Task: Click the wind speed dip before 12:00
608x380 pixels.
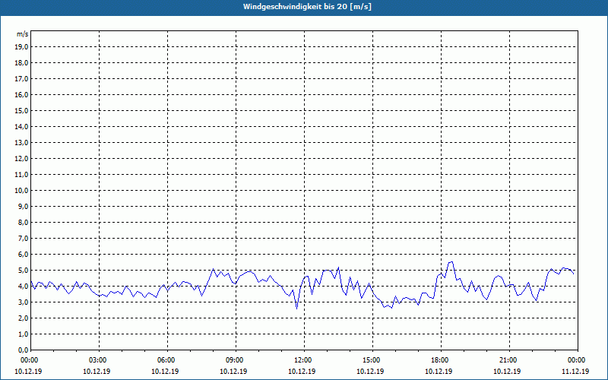Action: coord(296,308)
